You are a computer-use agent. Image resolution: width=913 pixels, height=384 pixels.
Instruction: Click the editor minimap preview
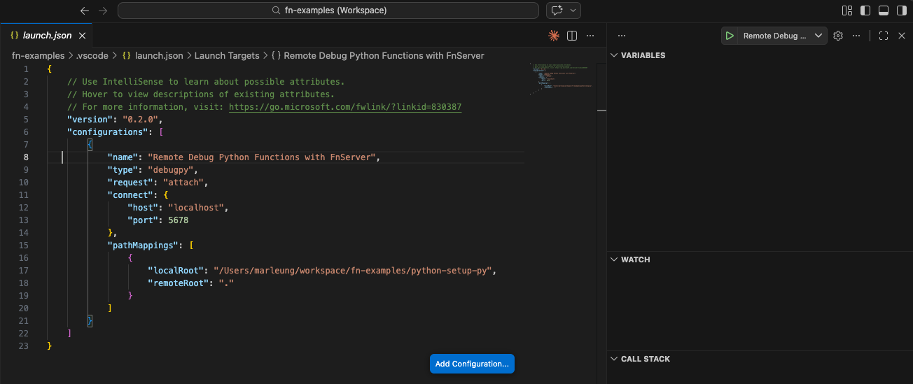(x=562, y=78)
